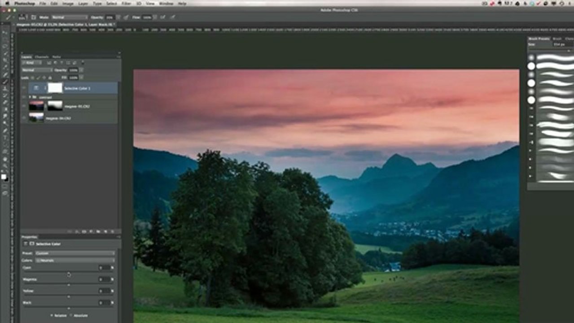Select the Clone Stamp tool
Image resolution: width=574 pixels, height=323 pixels.
pyautogui.click(x=5, y=88)
